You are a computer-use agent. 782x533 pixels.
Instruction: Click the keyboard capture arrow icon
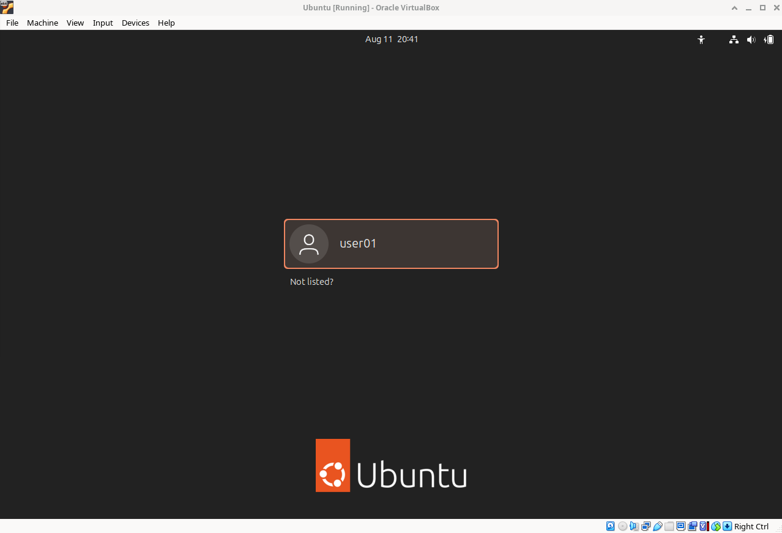click(727, 526)
